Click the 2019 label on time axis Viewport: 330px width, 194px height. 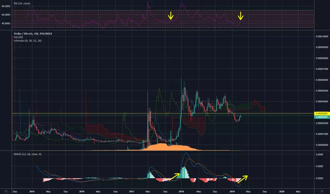tap(232, 192)
